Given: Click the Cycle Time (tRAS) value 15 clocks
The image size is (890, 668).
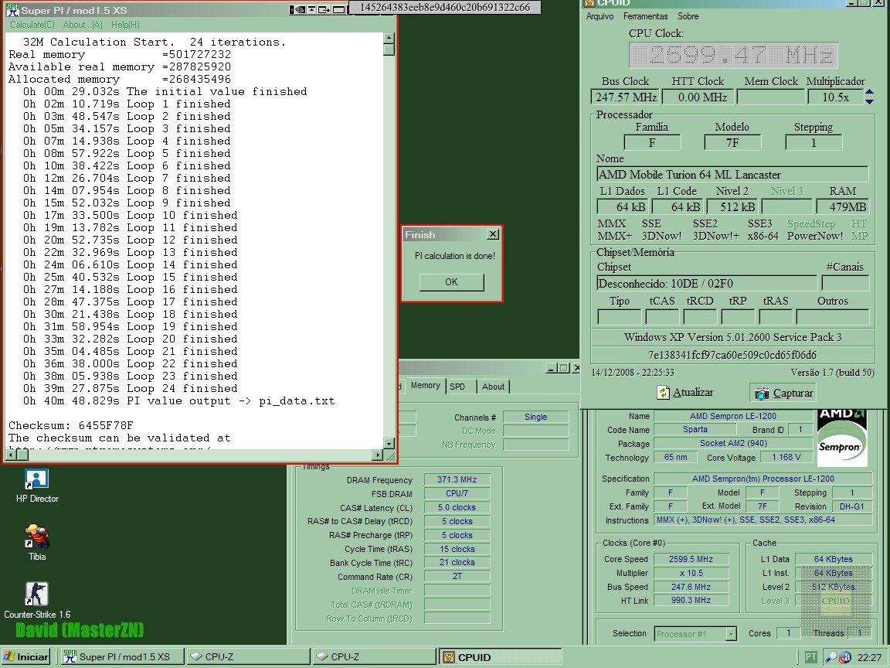Looking at the screenshot, I should point(457,549).
